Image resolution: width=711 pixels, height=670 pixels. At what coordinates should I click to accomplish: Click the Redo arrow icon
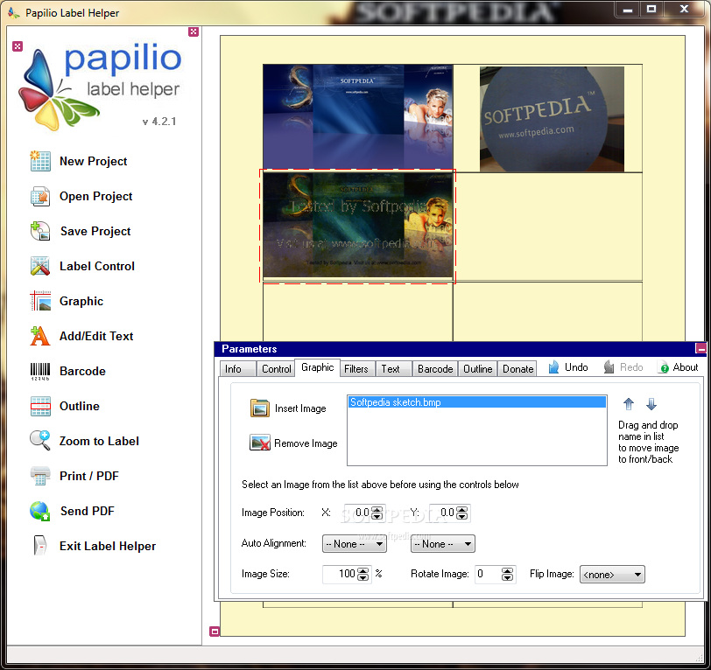[x=609, y=367]
